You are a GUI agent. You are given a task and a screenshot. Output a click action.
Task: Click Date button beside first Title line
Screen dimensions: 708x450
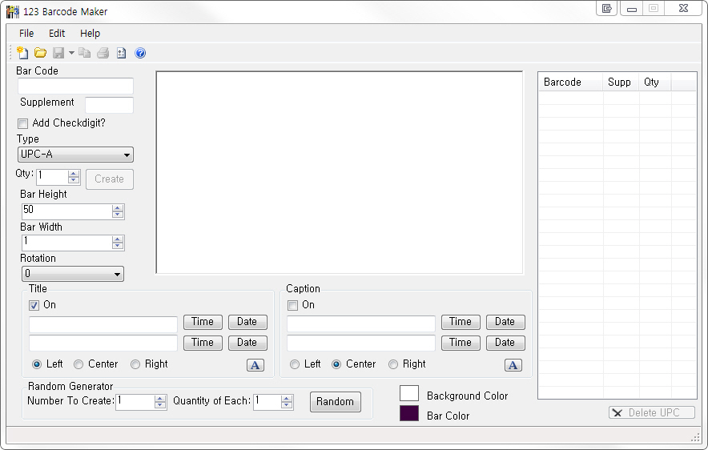coord(247,322)
